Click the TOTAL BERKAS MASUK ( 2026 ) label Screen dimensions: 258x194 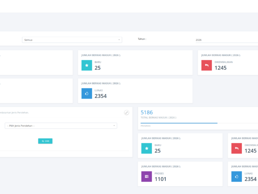158,118
